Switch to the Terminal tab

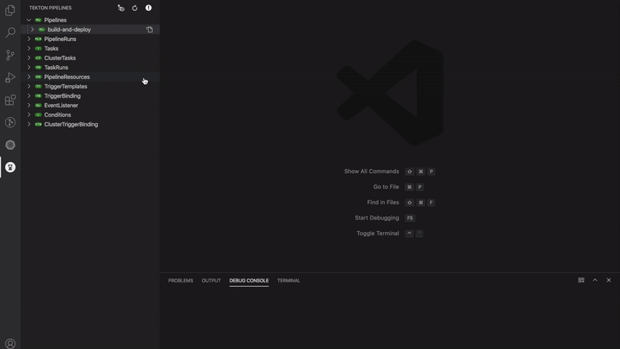tap(288, 281)
